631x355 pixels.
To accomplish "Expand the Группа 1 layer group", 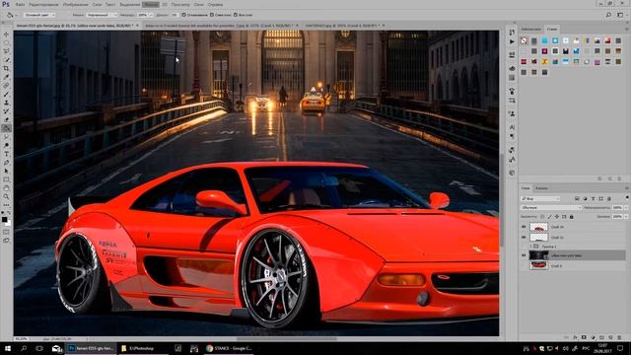I will [530, 247].
